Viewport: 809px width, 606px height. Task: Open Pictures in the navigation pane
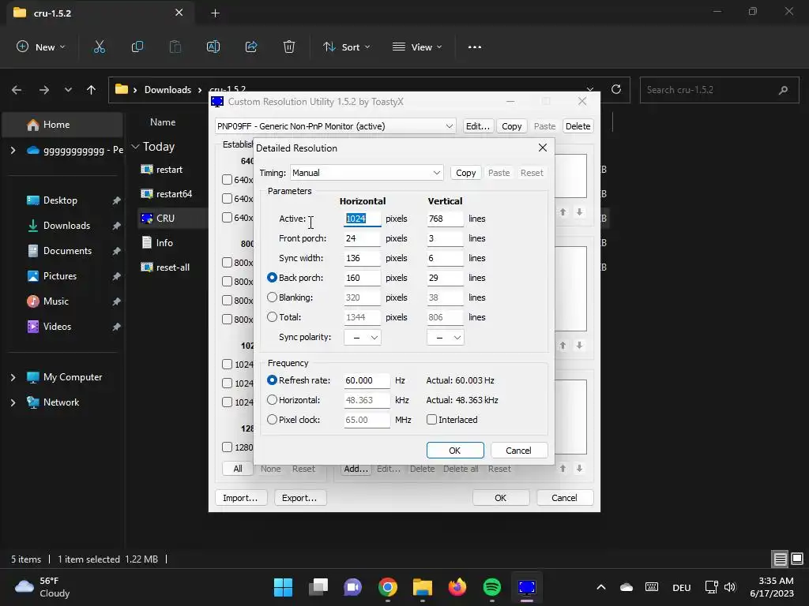(x=60, y=276)
